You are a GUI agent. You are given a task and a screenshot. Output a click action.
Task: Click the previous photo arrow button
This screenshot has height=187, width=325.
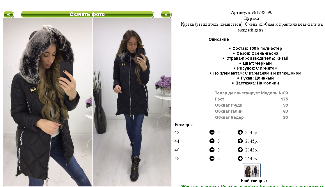(x=9, y=14)
